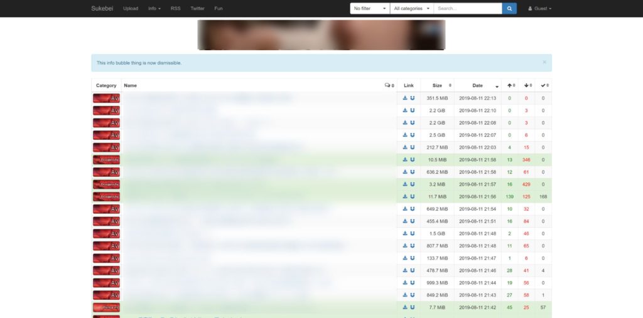Sort by comments count icon column
Image resolution: width=643 pixels, height=318 pixels.
coord(389,85)
